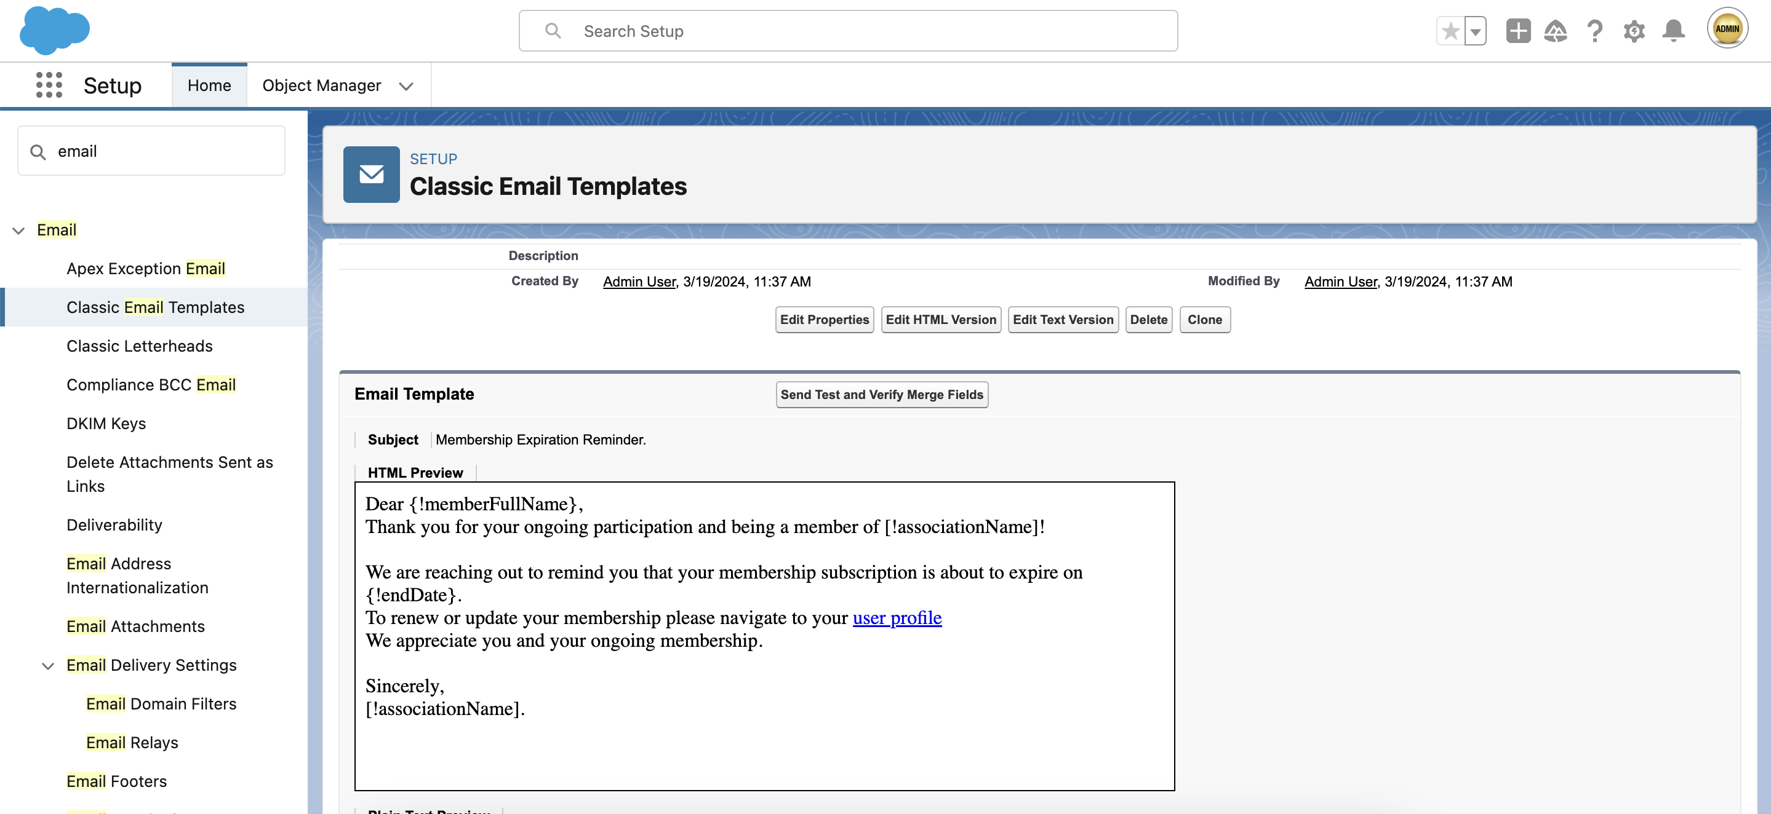Click the user profile link in email body
The image size is (1771, 814).
coord(897,617)
